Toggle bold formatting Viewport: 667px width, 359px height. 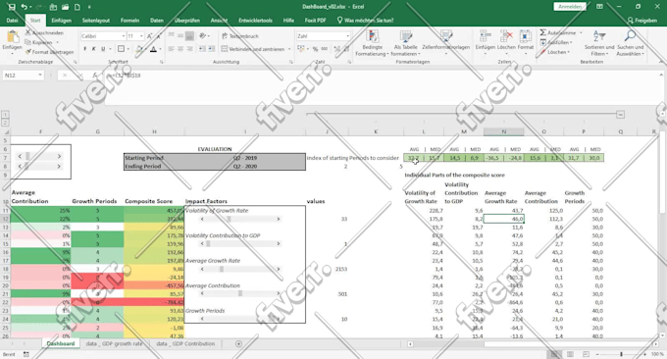coord(85,49)
